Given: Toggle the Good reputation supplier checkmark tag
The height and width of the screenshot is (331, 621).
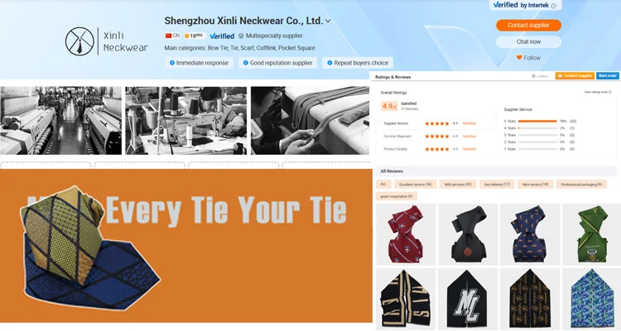Looking at the screenshot, I should point(277,63).
